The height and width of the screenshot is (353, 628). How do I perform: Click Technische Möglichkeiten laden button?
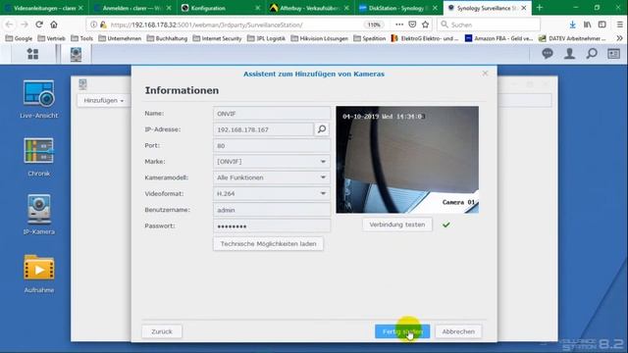268,244
